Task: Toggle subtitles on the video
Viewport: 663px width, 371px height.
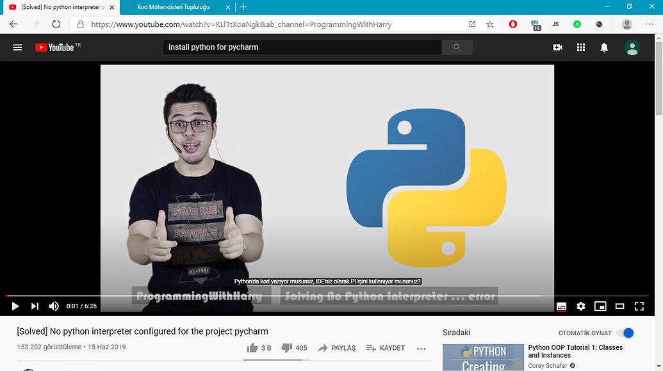Action: point(561,306)
